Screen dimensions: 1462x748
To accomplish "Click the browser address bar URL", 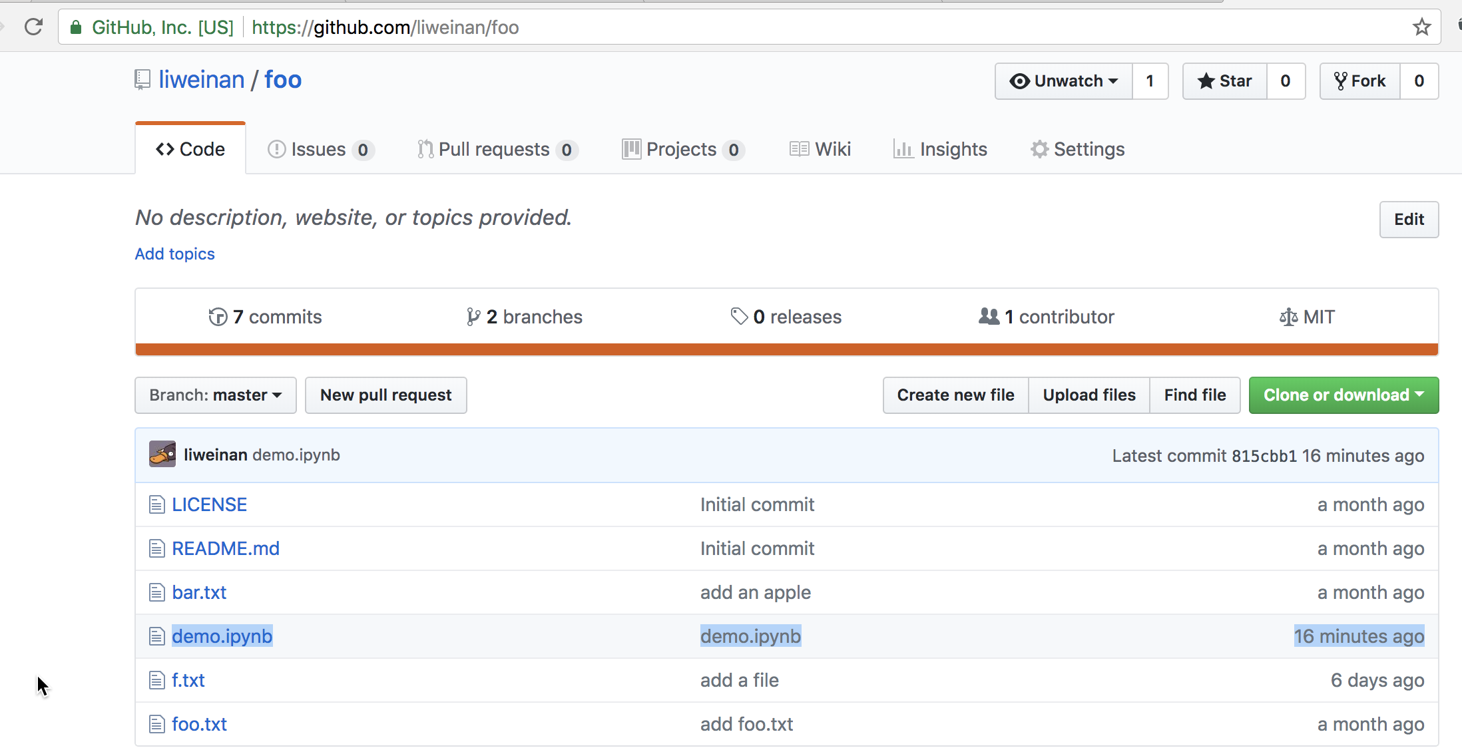I will click(385, 27).
